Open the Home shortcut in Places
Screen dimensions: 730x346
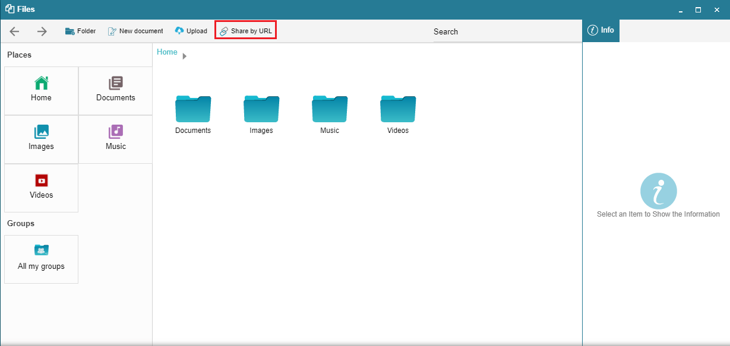coord(40,90)
